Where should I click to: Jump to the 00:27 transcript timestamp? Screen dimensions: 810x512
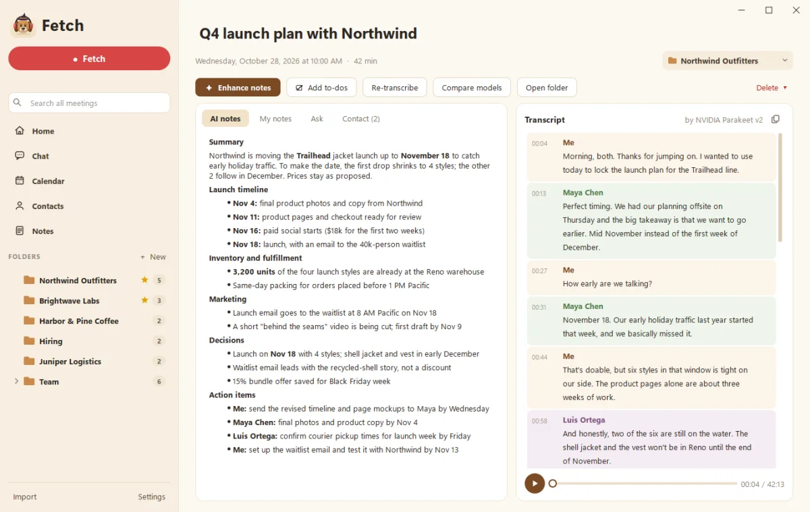(x=539, y=271)
